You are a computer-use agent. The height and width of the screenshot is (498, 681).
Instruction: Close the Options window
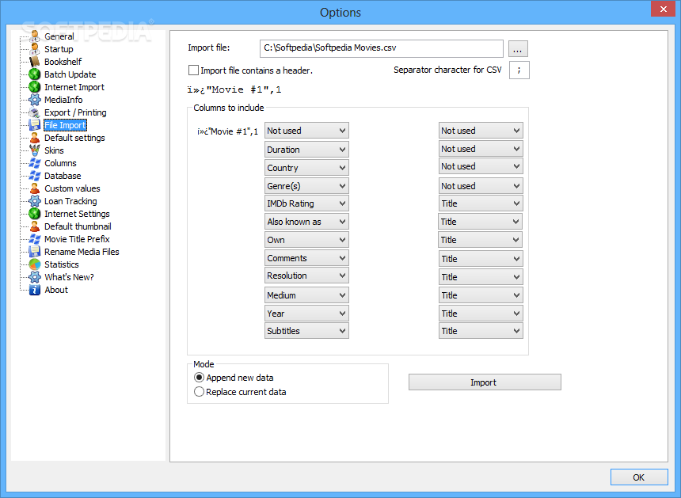(664, 9)
